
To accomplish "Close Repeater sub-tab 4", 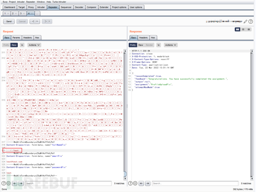I will coord(32,14).
